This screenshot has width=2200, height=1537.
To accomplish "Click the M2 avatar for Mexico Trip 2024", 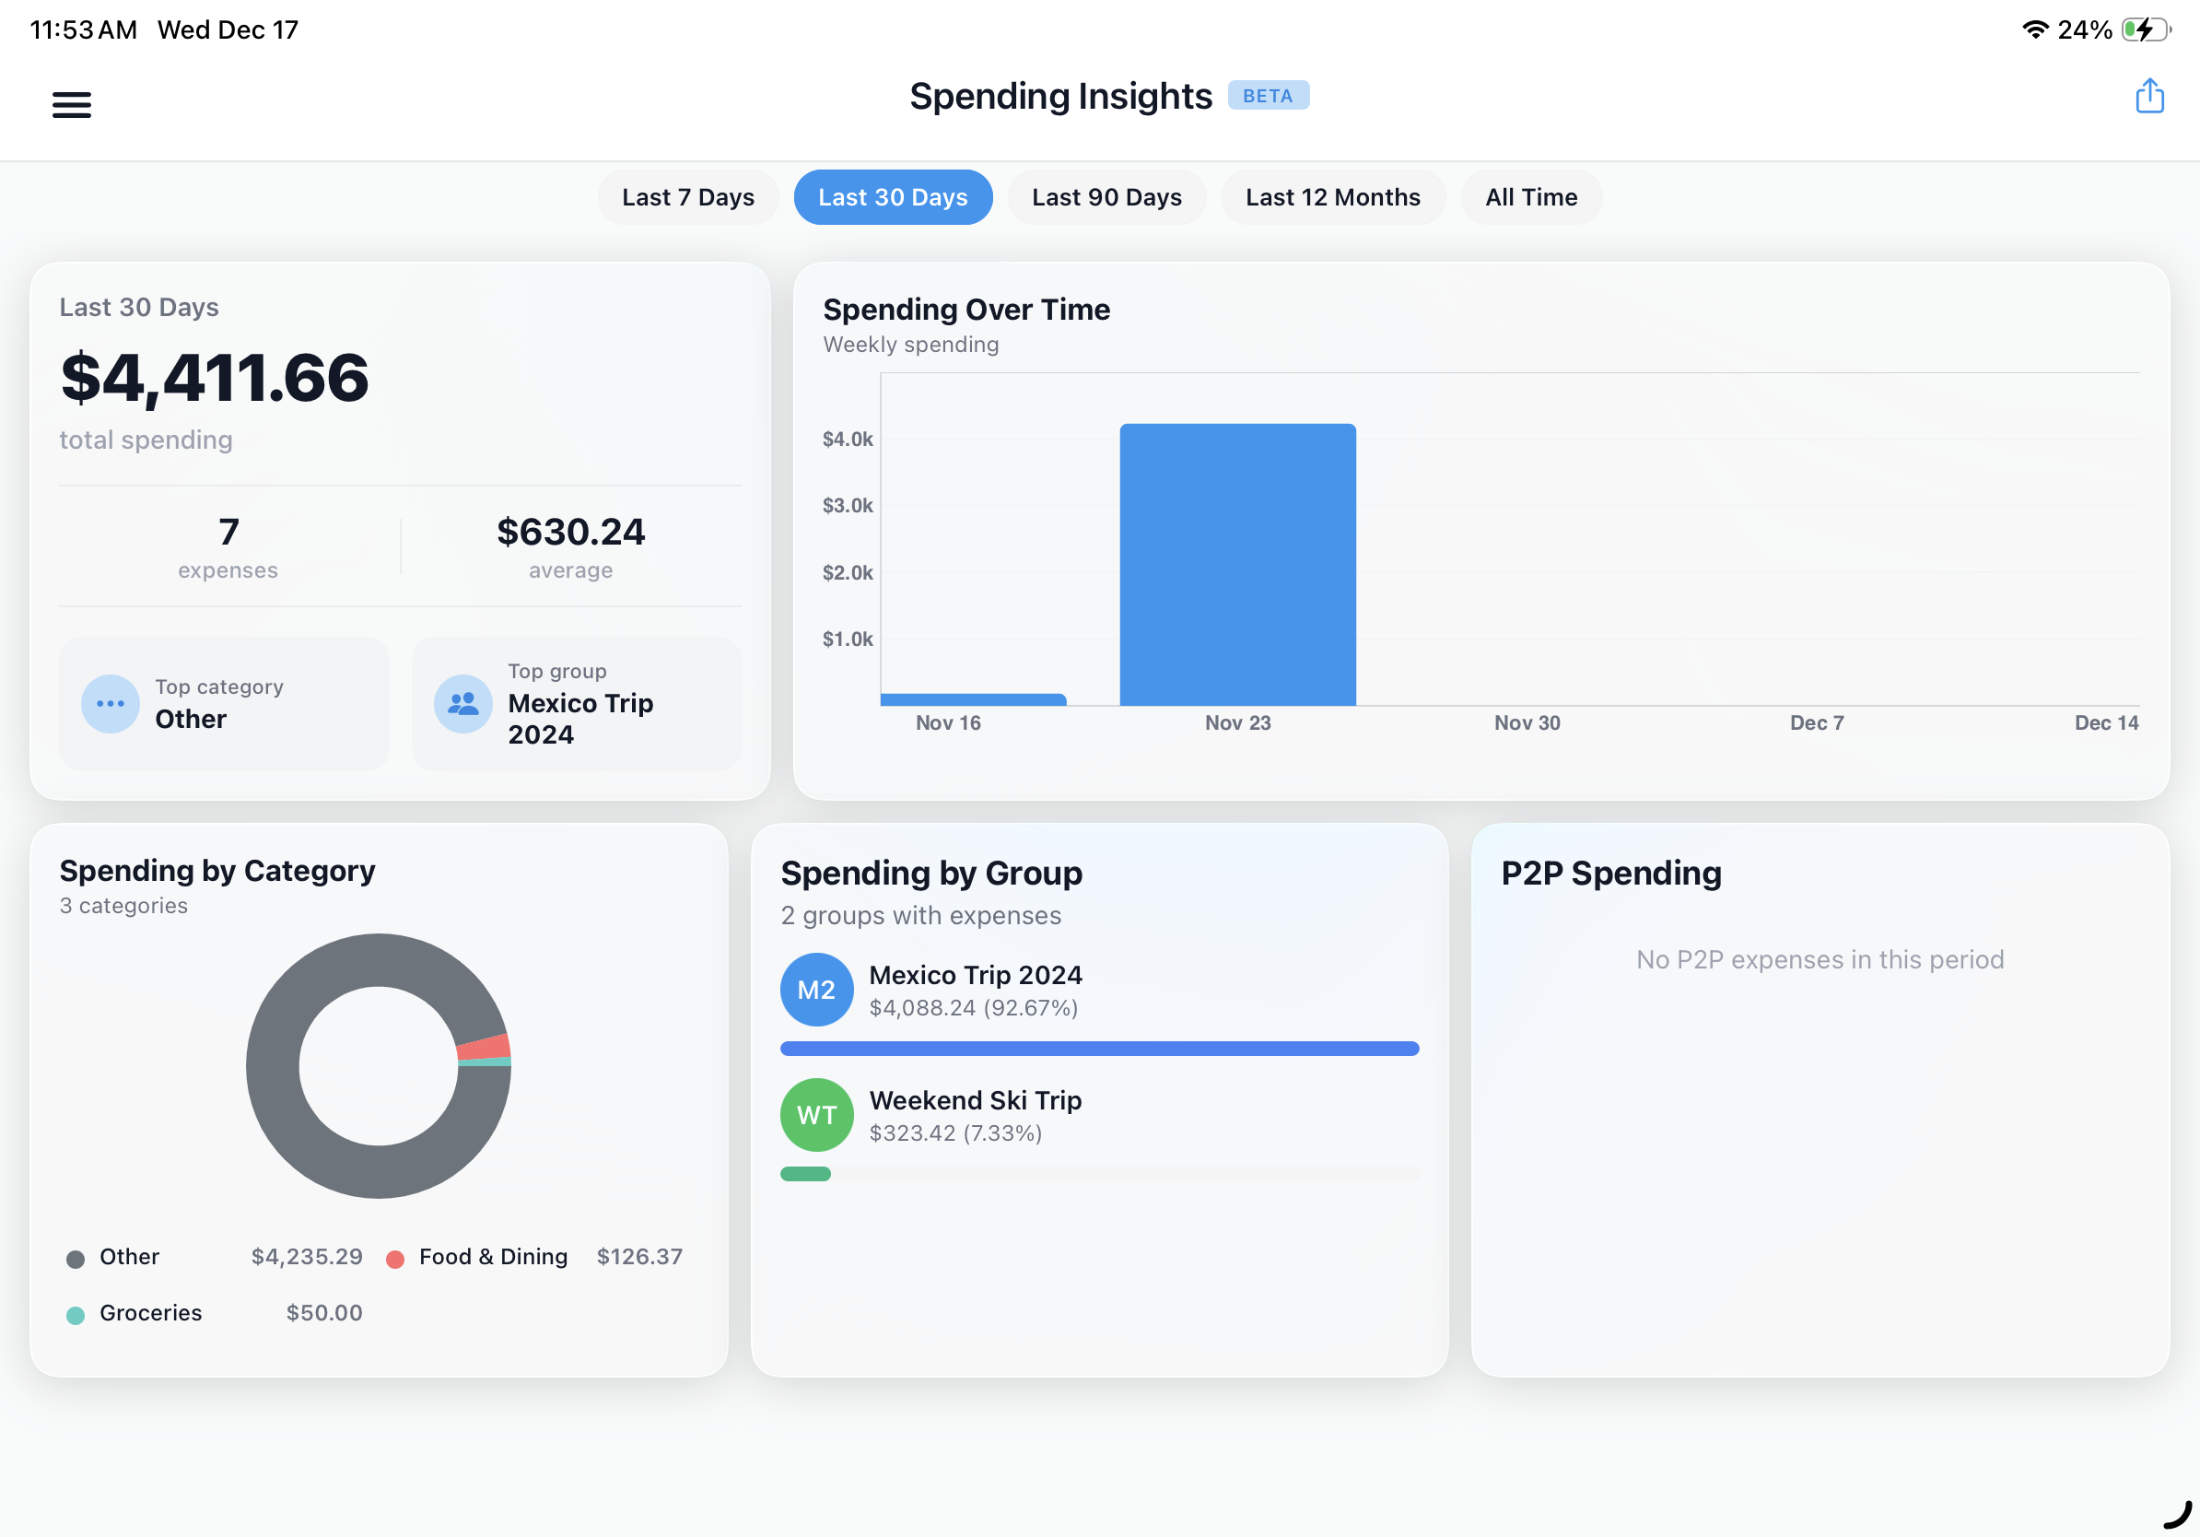I will 815,989.
